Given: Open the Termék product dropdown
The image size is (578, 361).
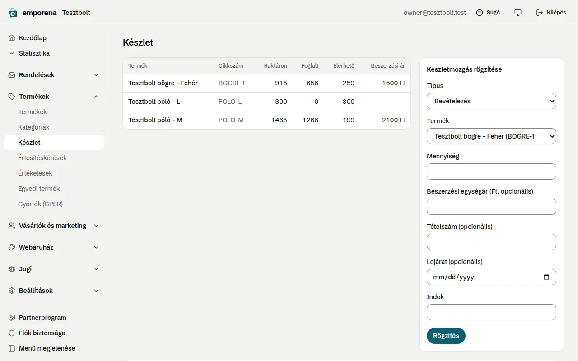Looking at the screenshot, I should [x=491, y=136].
